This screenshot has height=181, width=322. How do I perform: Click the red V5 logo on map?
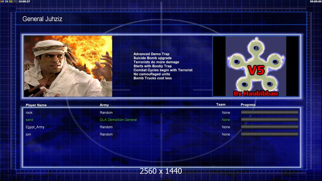(256, 70)
